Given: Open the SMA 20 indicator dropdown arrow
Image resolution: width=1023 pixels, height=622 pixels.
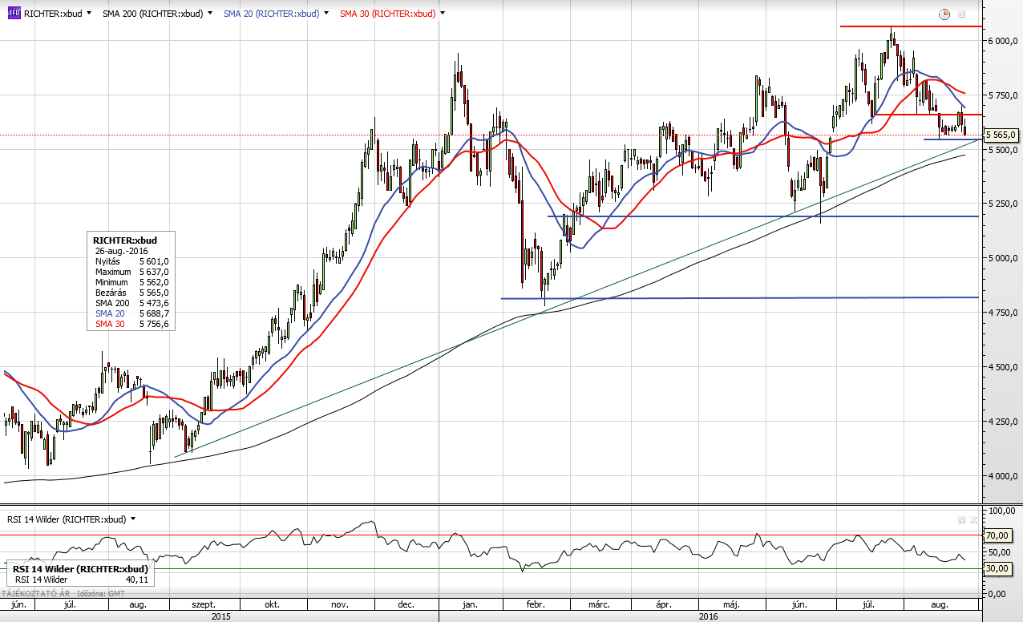Looking at the screenshot, I should [326, 14].
